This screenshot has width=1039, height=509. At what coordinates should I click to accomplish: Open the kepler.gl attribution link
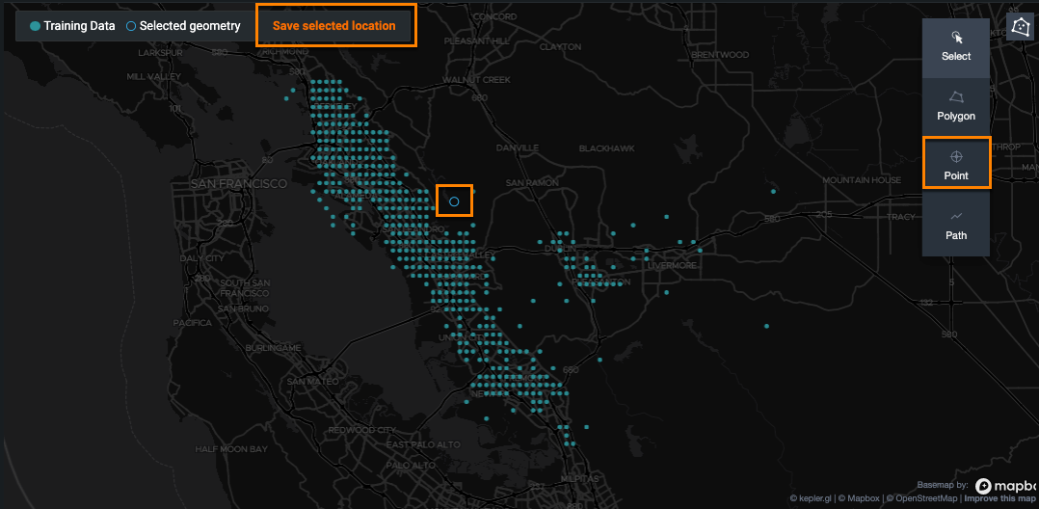(x=810, y=498)
